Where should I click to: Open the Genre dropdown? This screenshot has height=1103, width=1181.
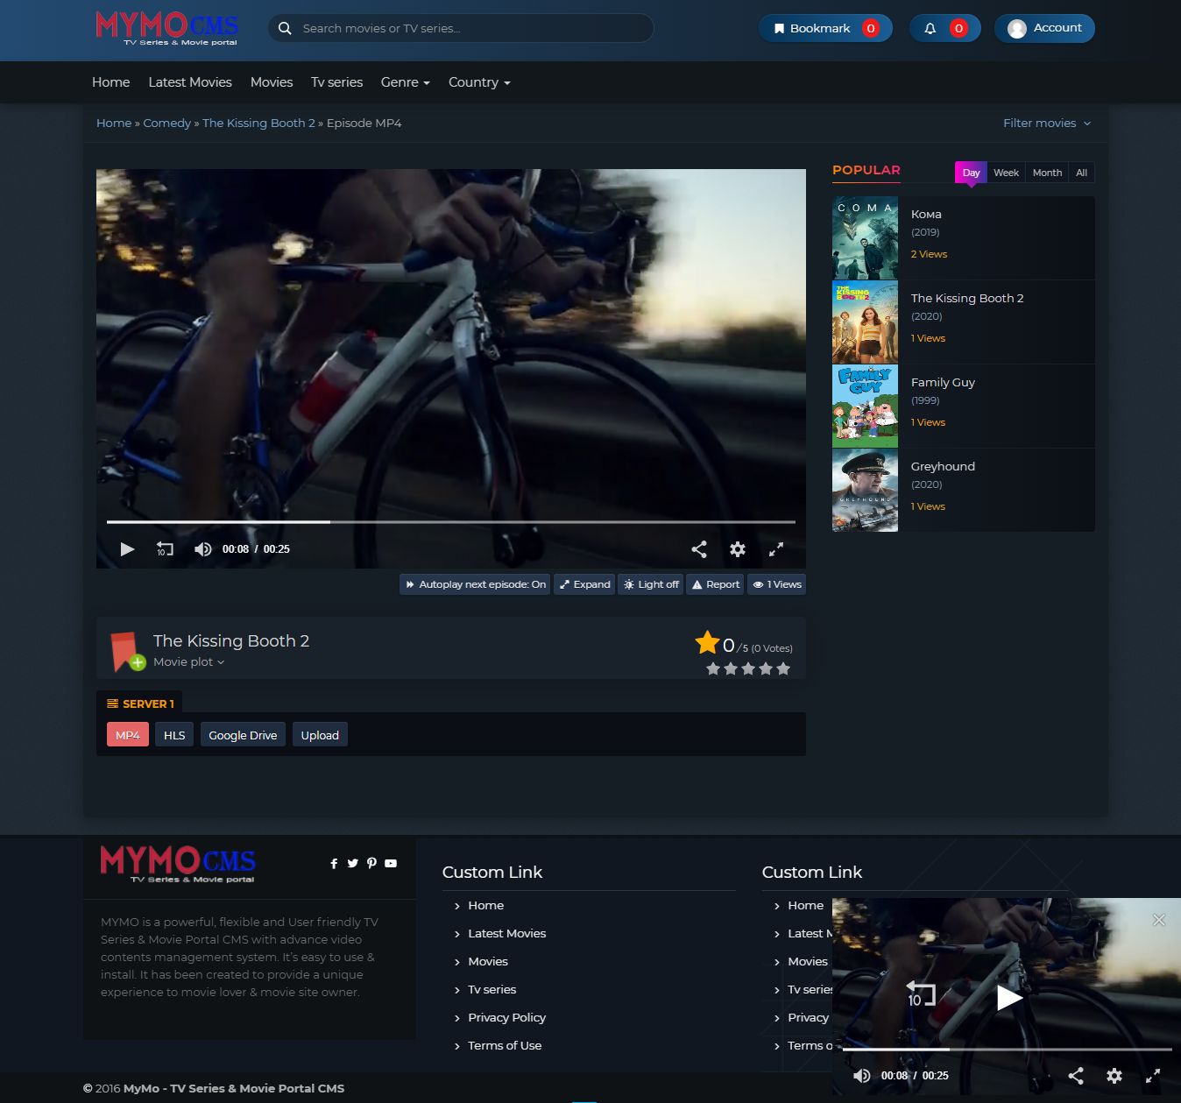click(405, 82)
